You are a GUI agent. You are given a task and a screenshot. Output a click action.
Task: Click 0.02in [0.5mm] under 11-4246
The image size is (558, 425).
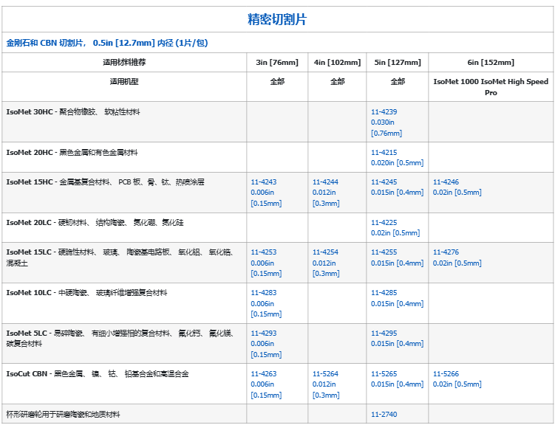tap(457, 193)
